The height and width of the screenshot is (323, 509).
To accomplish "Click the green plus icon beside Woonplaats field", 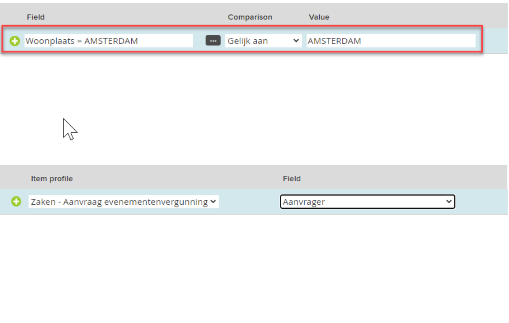I will [x=15, y=41].
